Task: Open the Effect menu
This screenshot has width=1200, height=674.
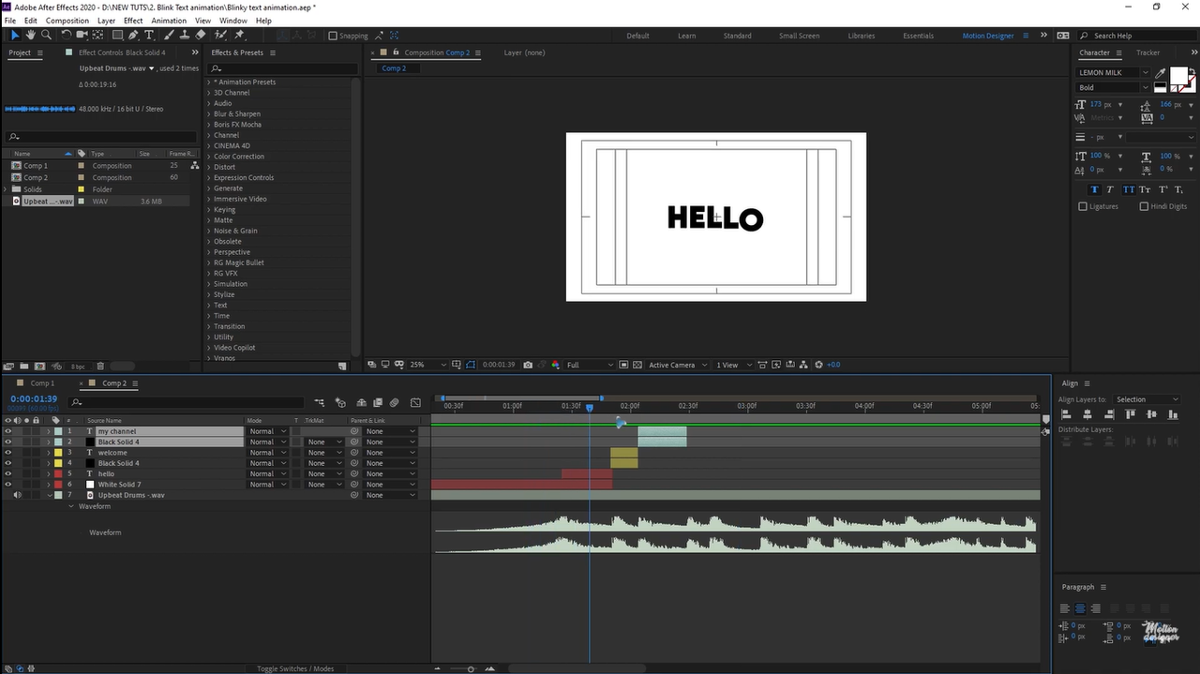Action: tap(133, 21)
